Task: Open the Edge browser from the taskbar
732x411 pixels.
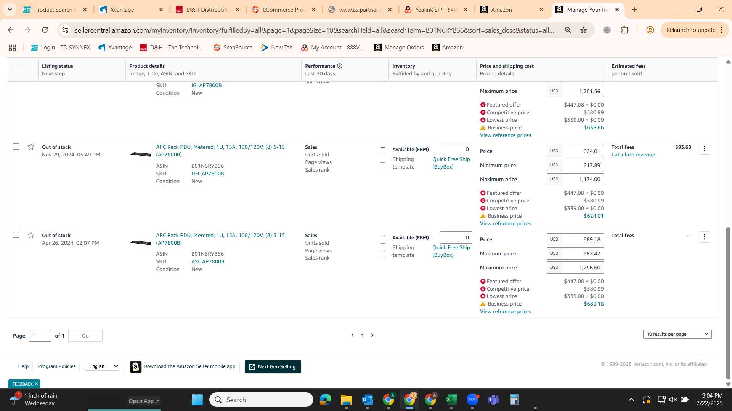Action: tap(325, 400)
